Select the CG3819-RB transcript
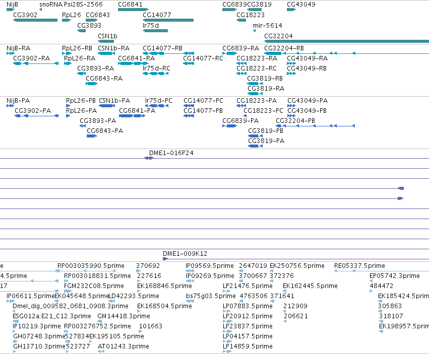 point(255,84)
